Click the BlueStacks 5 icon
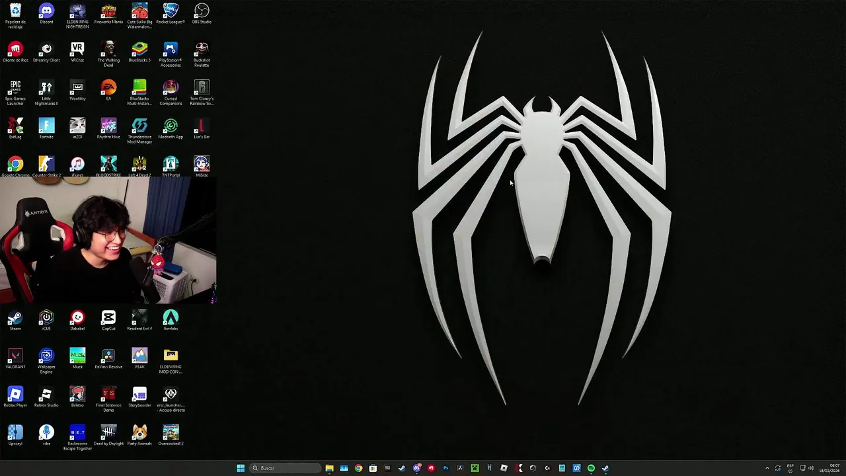Viewport: 846px width, 476px height. (139, 52)
